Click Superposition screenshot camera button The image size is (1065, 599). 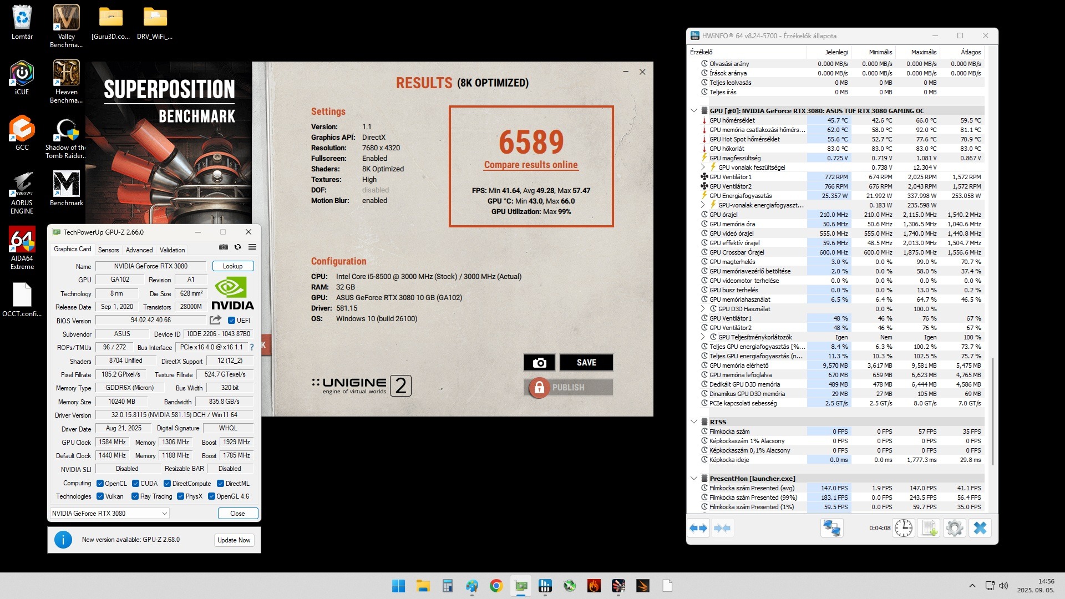539,362
